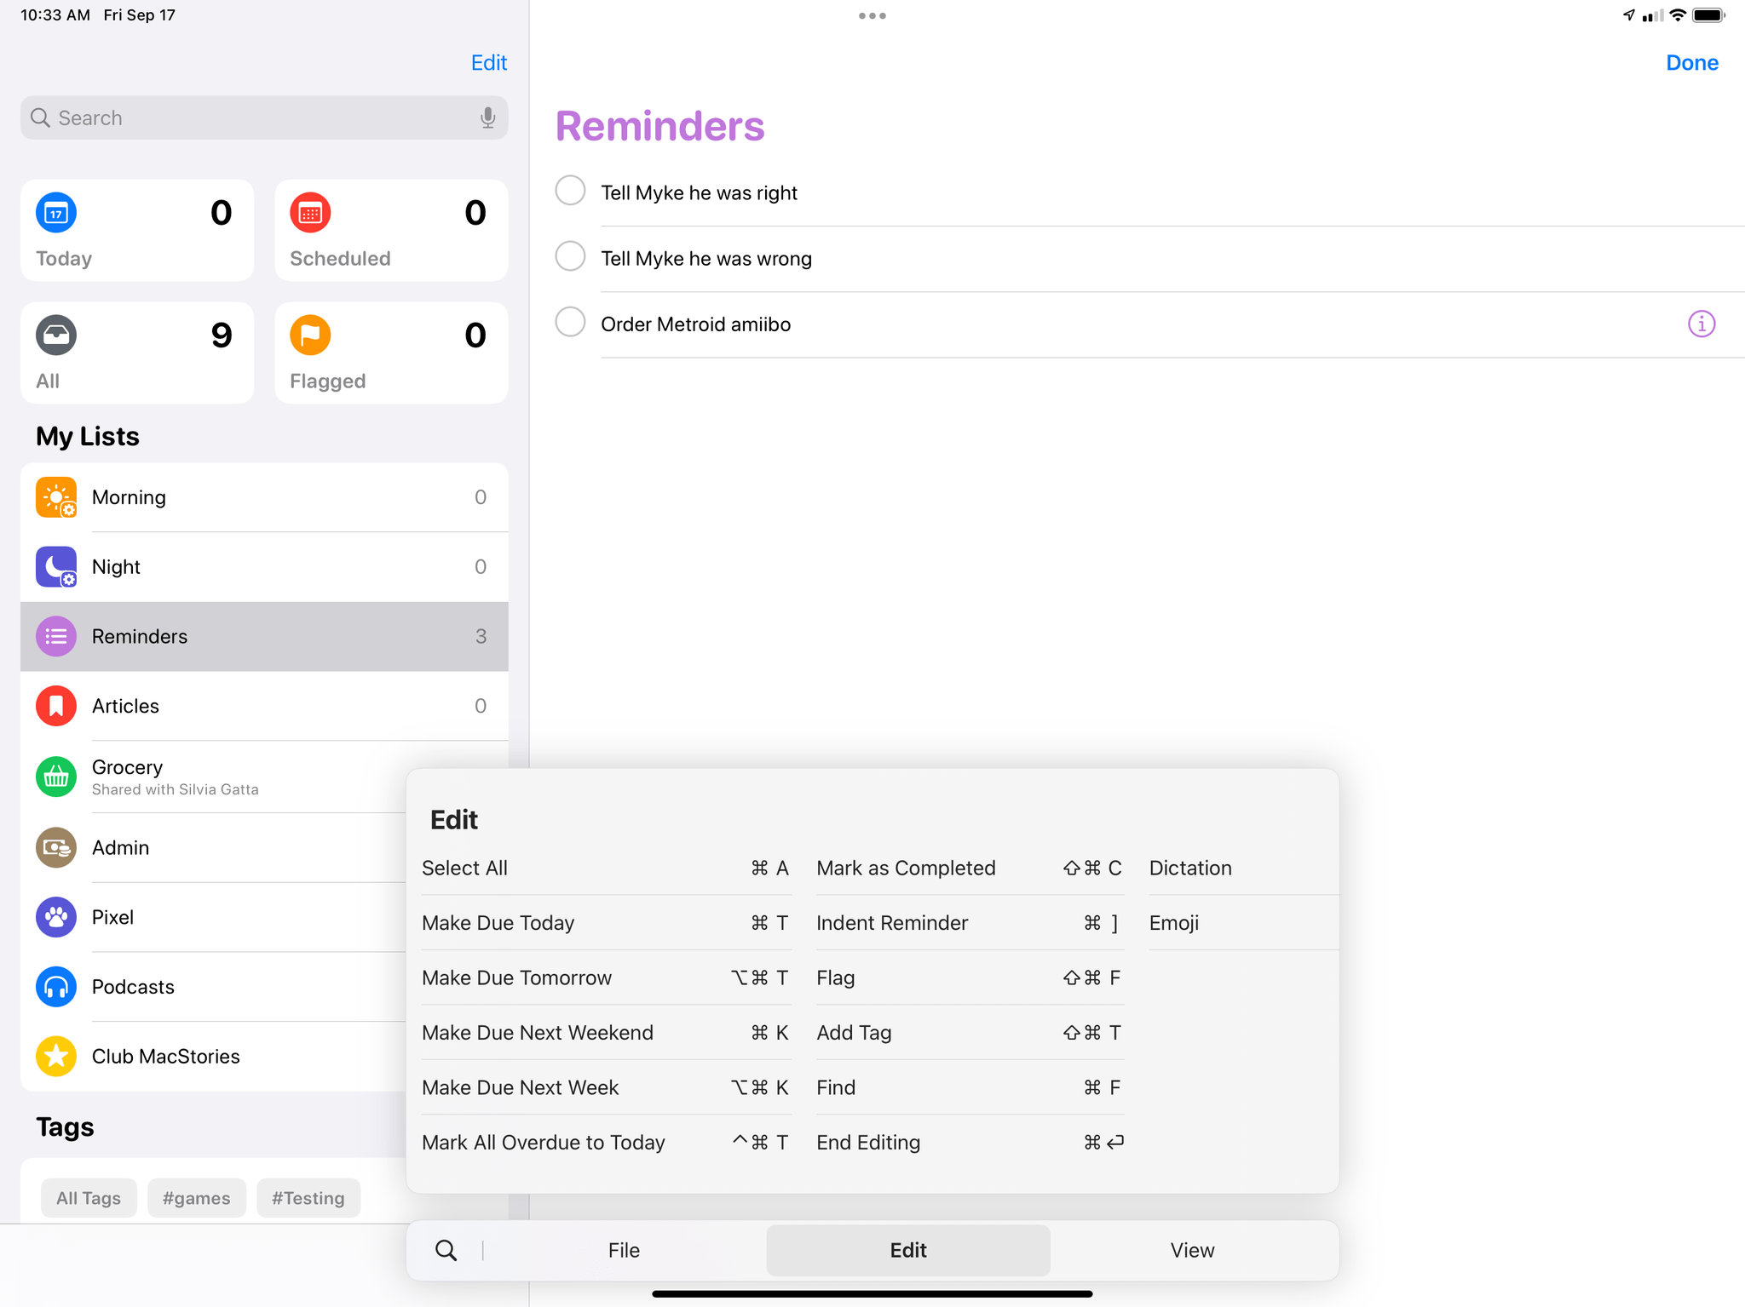Select the Morning list icon
Screen dimensions: 1745x1307
tap(55, 496)
